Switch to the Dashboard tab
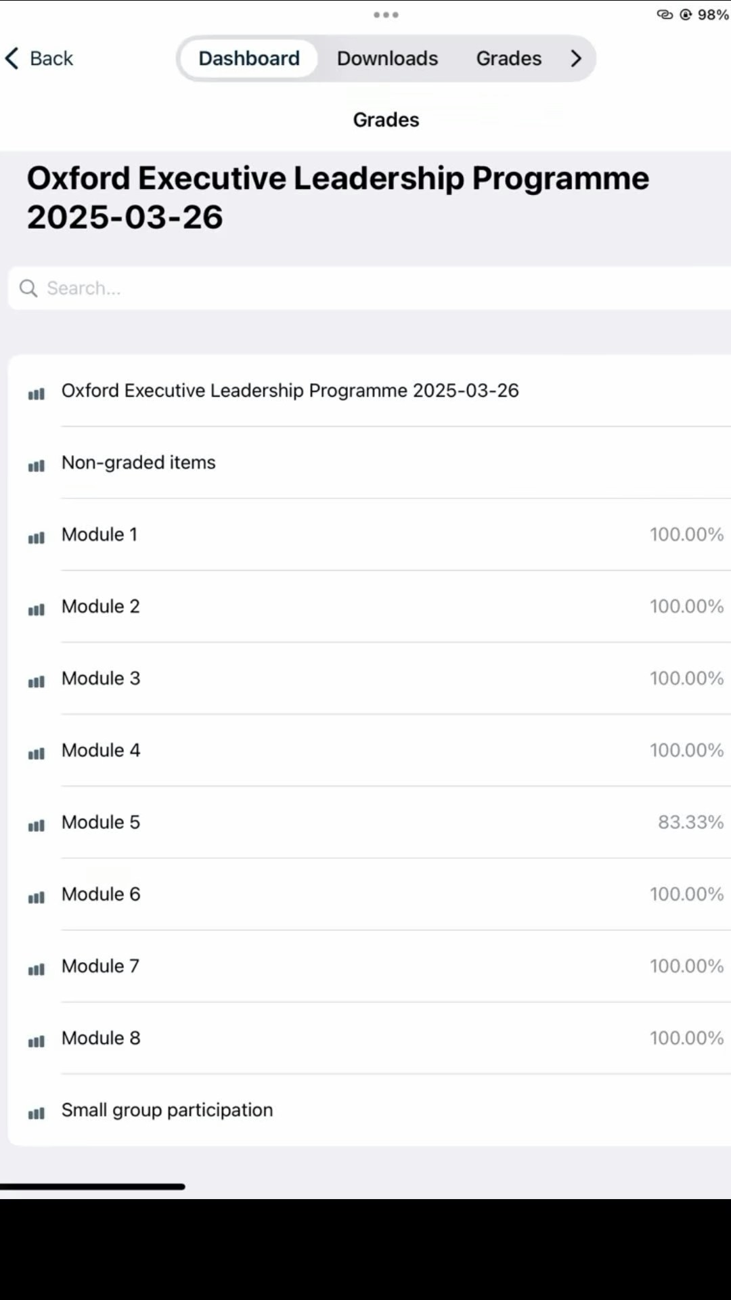The width and height of the screenshot is (731, 1300). coord(249,58)
